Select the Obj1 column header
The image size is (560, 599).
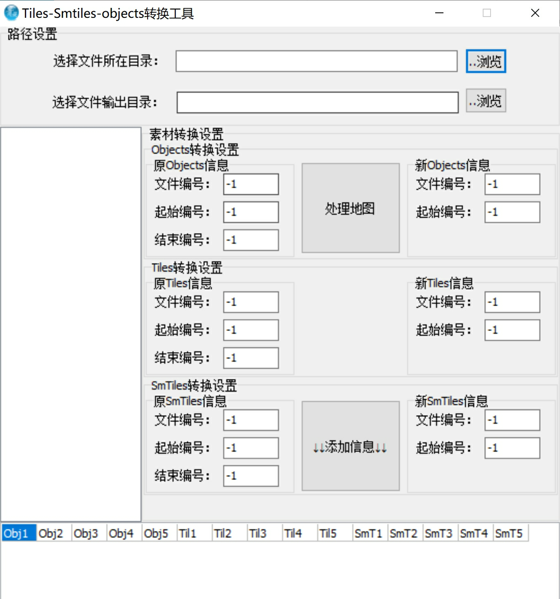tap(19, 533)
